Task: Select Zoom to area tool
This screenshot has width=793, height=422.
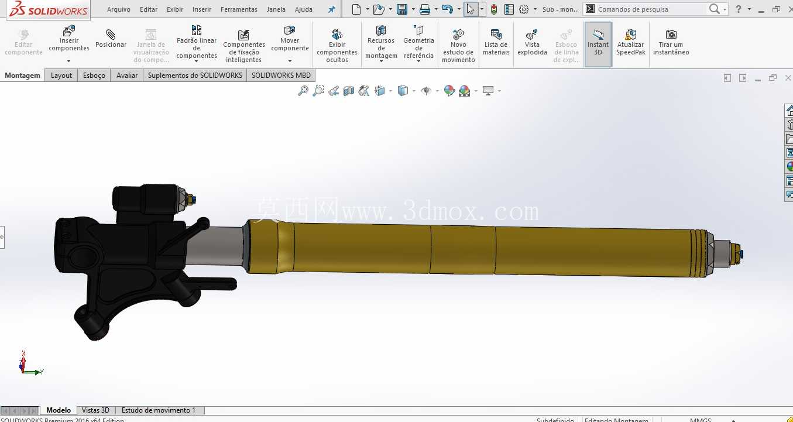Action: pos(318,91)
